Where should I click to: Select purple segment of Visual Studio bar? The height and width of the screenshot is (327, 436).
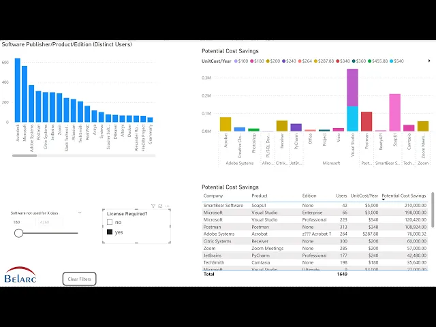pyautogui.click(x=353, y=88)
